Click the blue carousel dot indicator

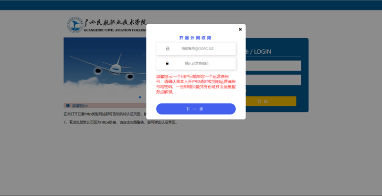(140, 97)
